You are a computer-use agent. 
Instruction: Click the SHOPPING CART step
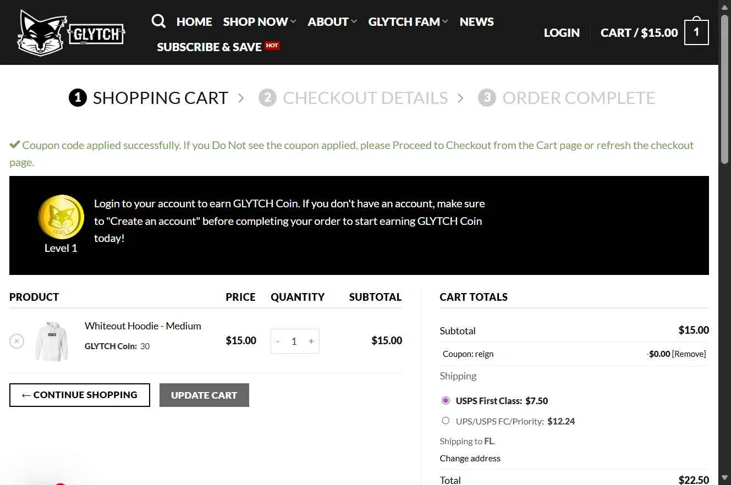click(x=149, y=98)
